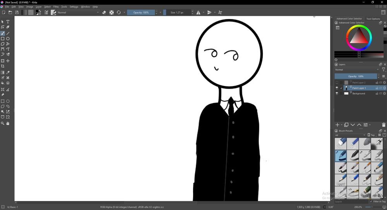Expand horizontal mirror options arrow
This screenshot has width=387, height=210.
204,12
